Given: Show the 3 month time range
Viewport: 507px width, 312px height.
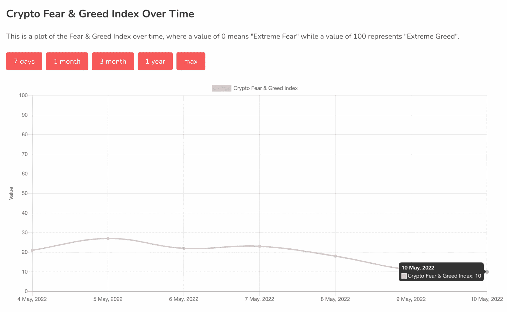Looking at the screenshot, I should pyautogui.click(x=113, y=61).
